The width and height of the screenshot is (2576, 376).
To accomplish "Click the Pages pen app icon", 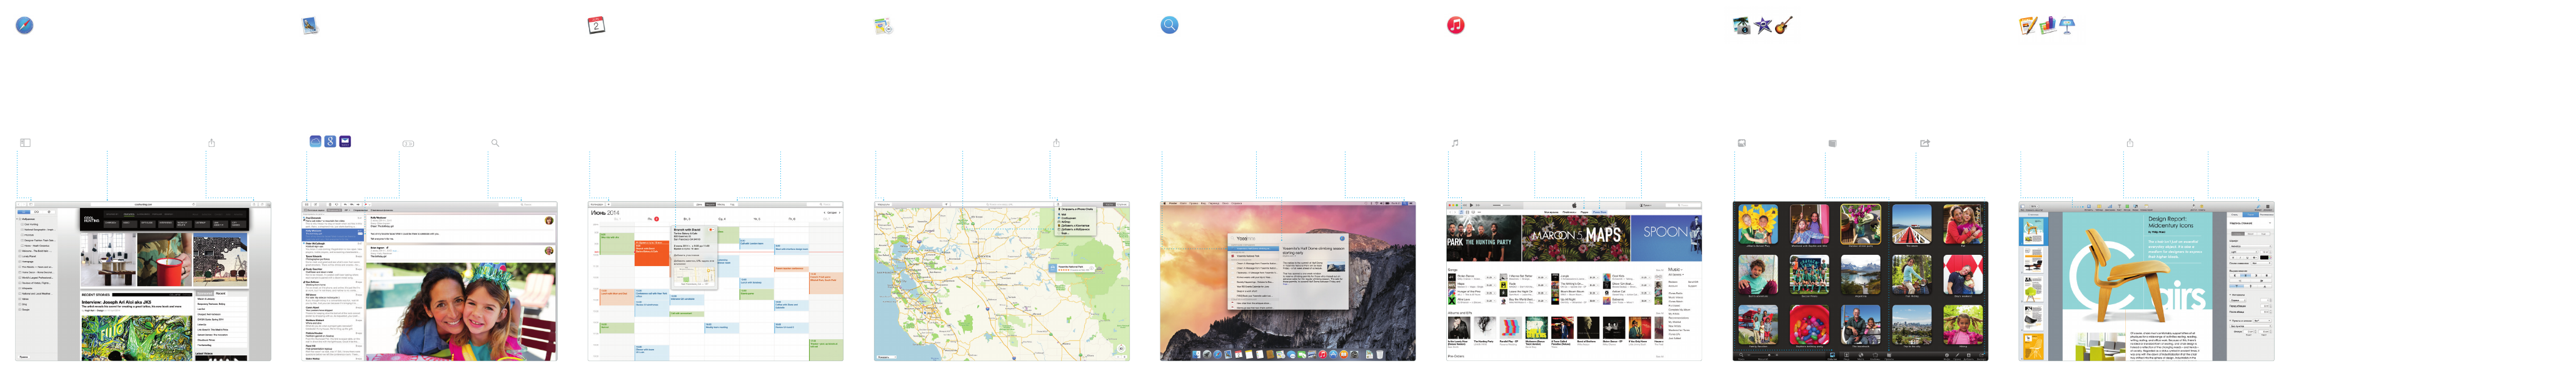I will pos(2028,26).
